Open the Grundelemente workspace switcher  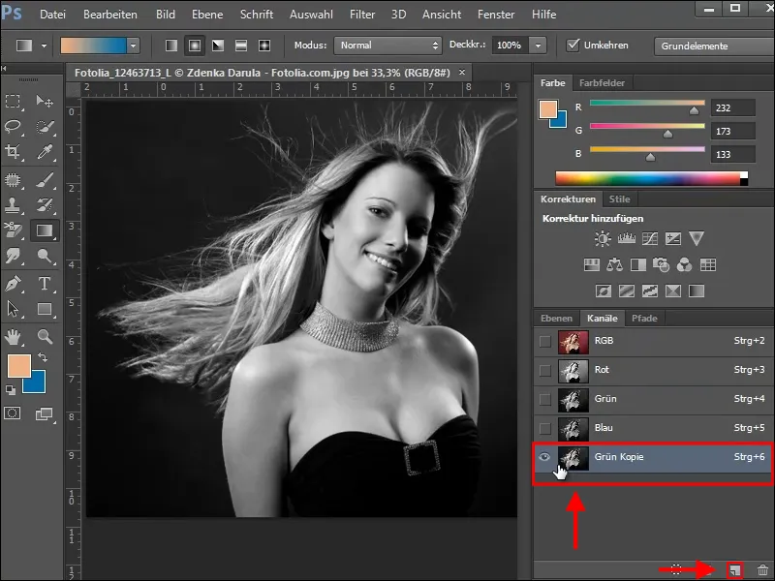click(714, 46)
